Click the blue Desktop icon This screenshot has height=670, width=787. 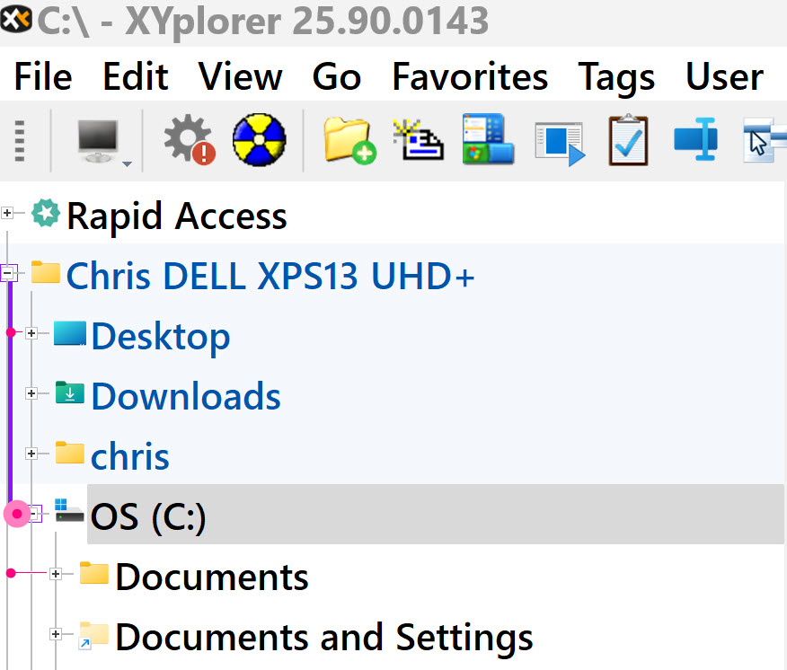point(70,333)
